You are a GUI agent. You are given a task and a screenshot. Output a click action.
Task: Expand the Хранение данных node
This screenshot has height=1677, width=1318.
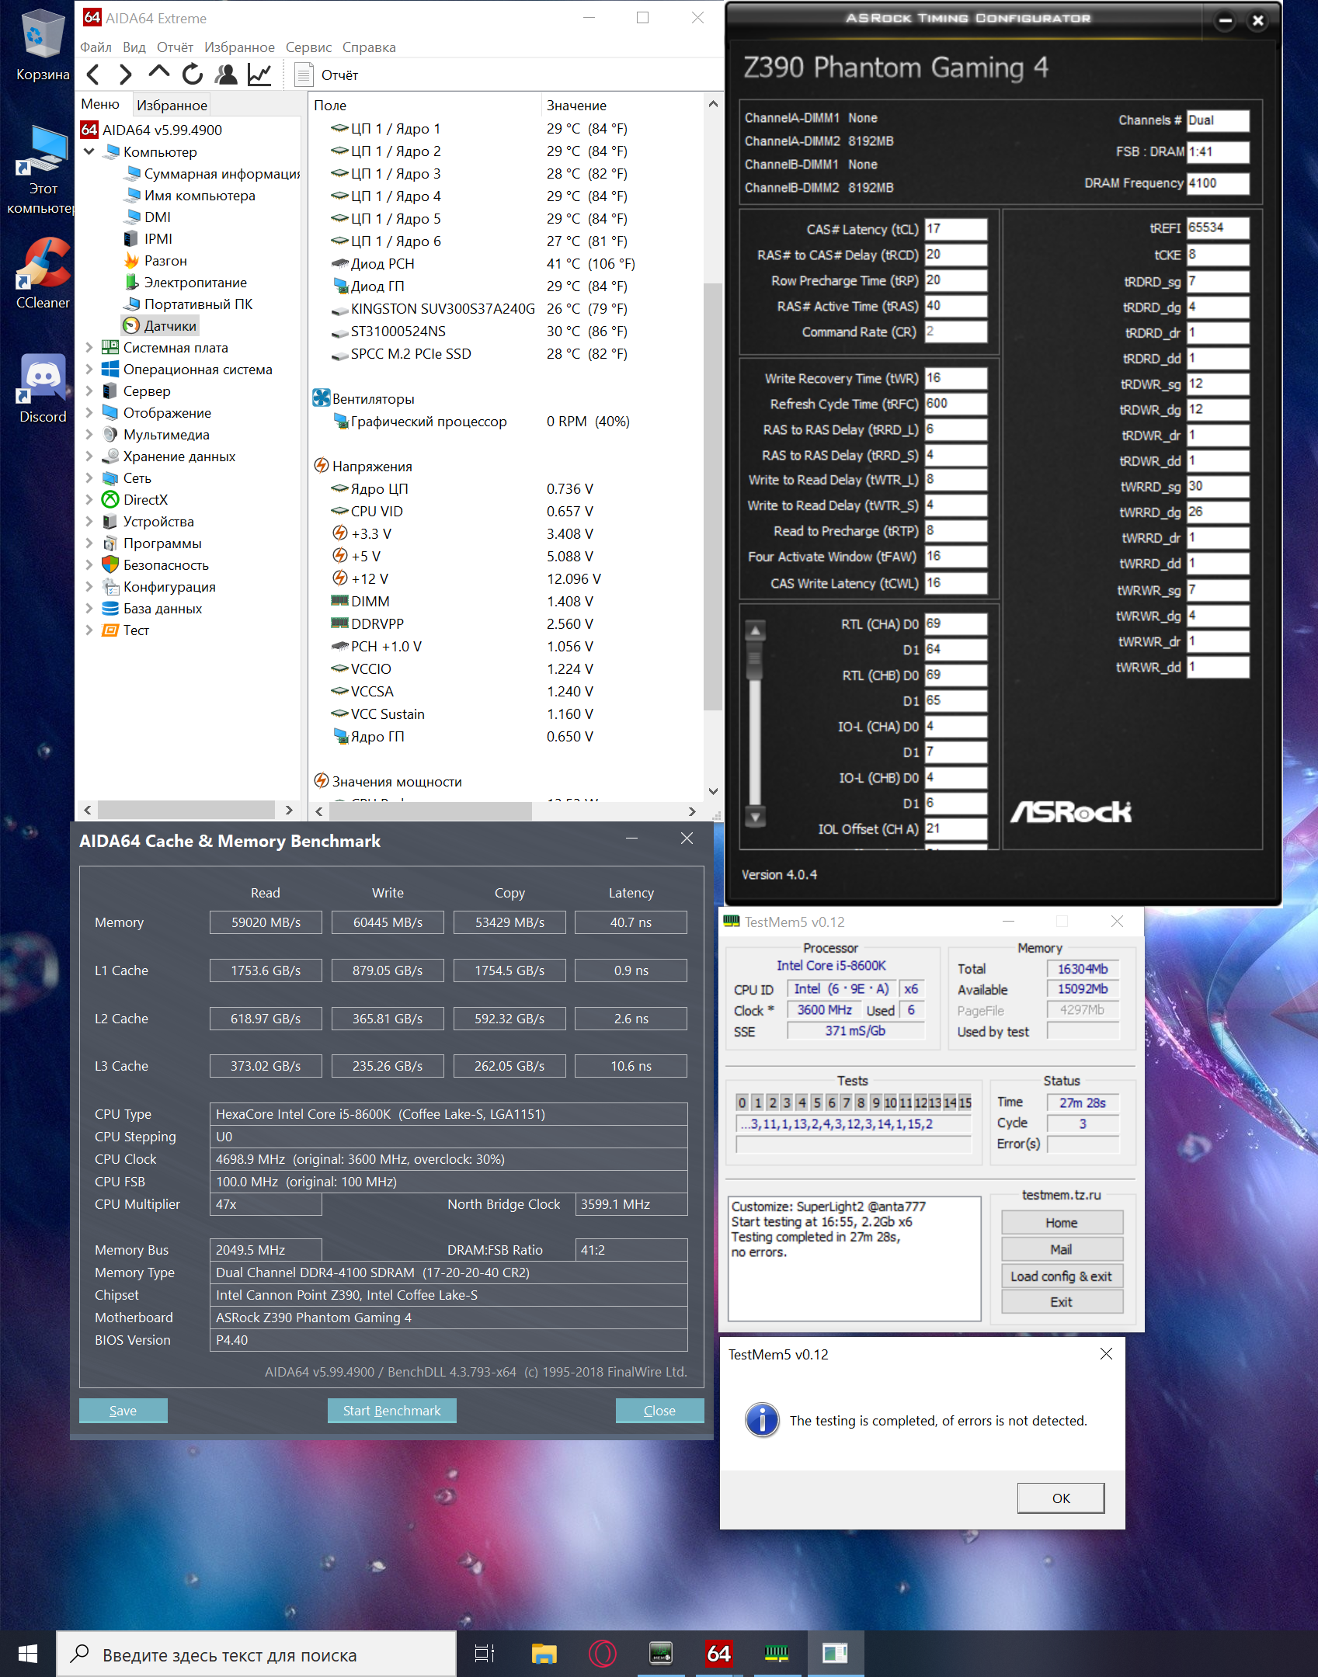pyautogui.click(x=89, y=456)
